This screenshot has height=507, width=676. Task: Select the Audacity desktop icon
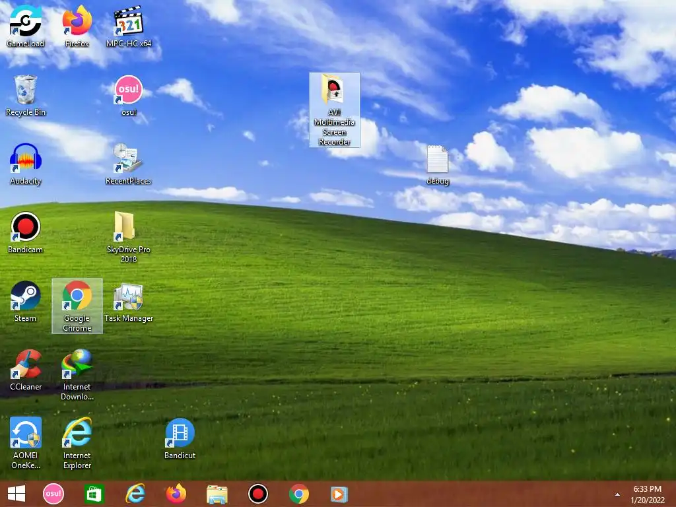point(26,164)
